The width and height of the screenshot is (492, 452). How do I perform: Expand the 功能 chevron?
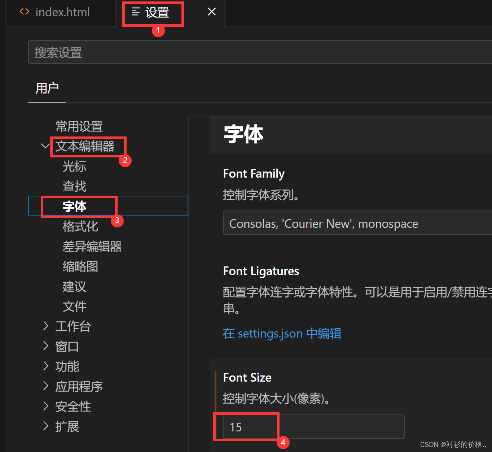45,366
